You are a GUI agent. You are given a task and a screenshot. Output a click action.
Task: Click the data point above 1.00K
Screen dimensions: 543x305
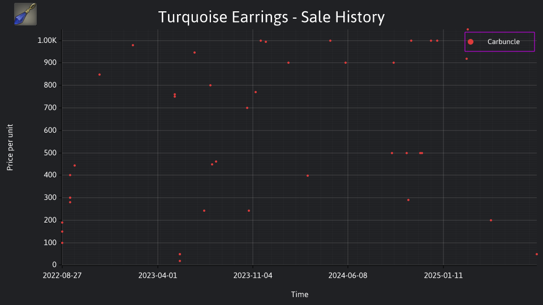468,29
